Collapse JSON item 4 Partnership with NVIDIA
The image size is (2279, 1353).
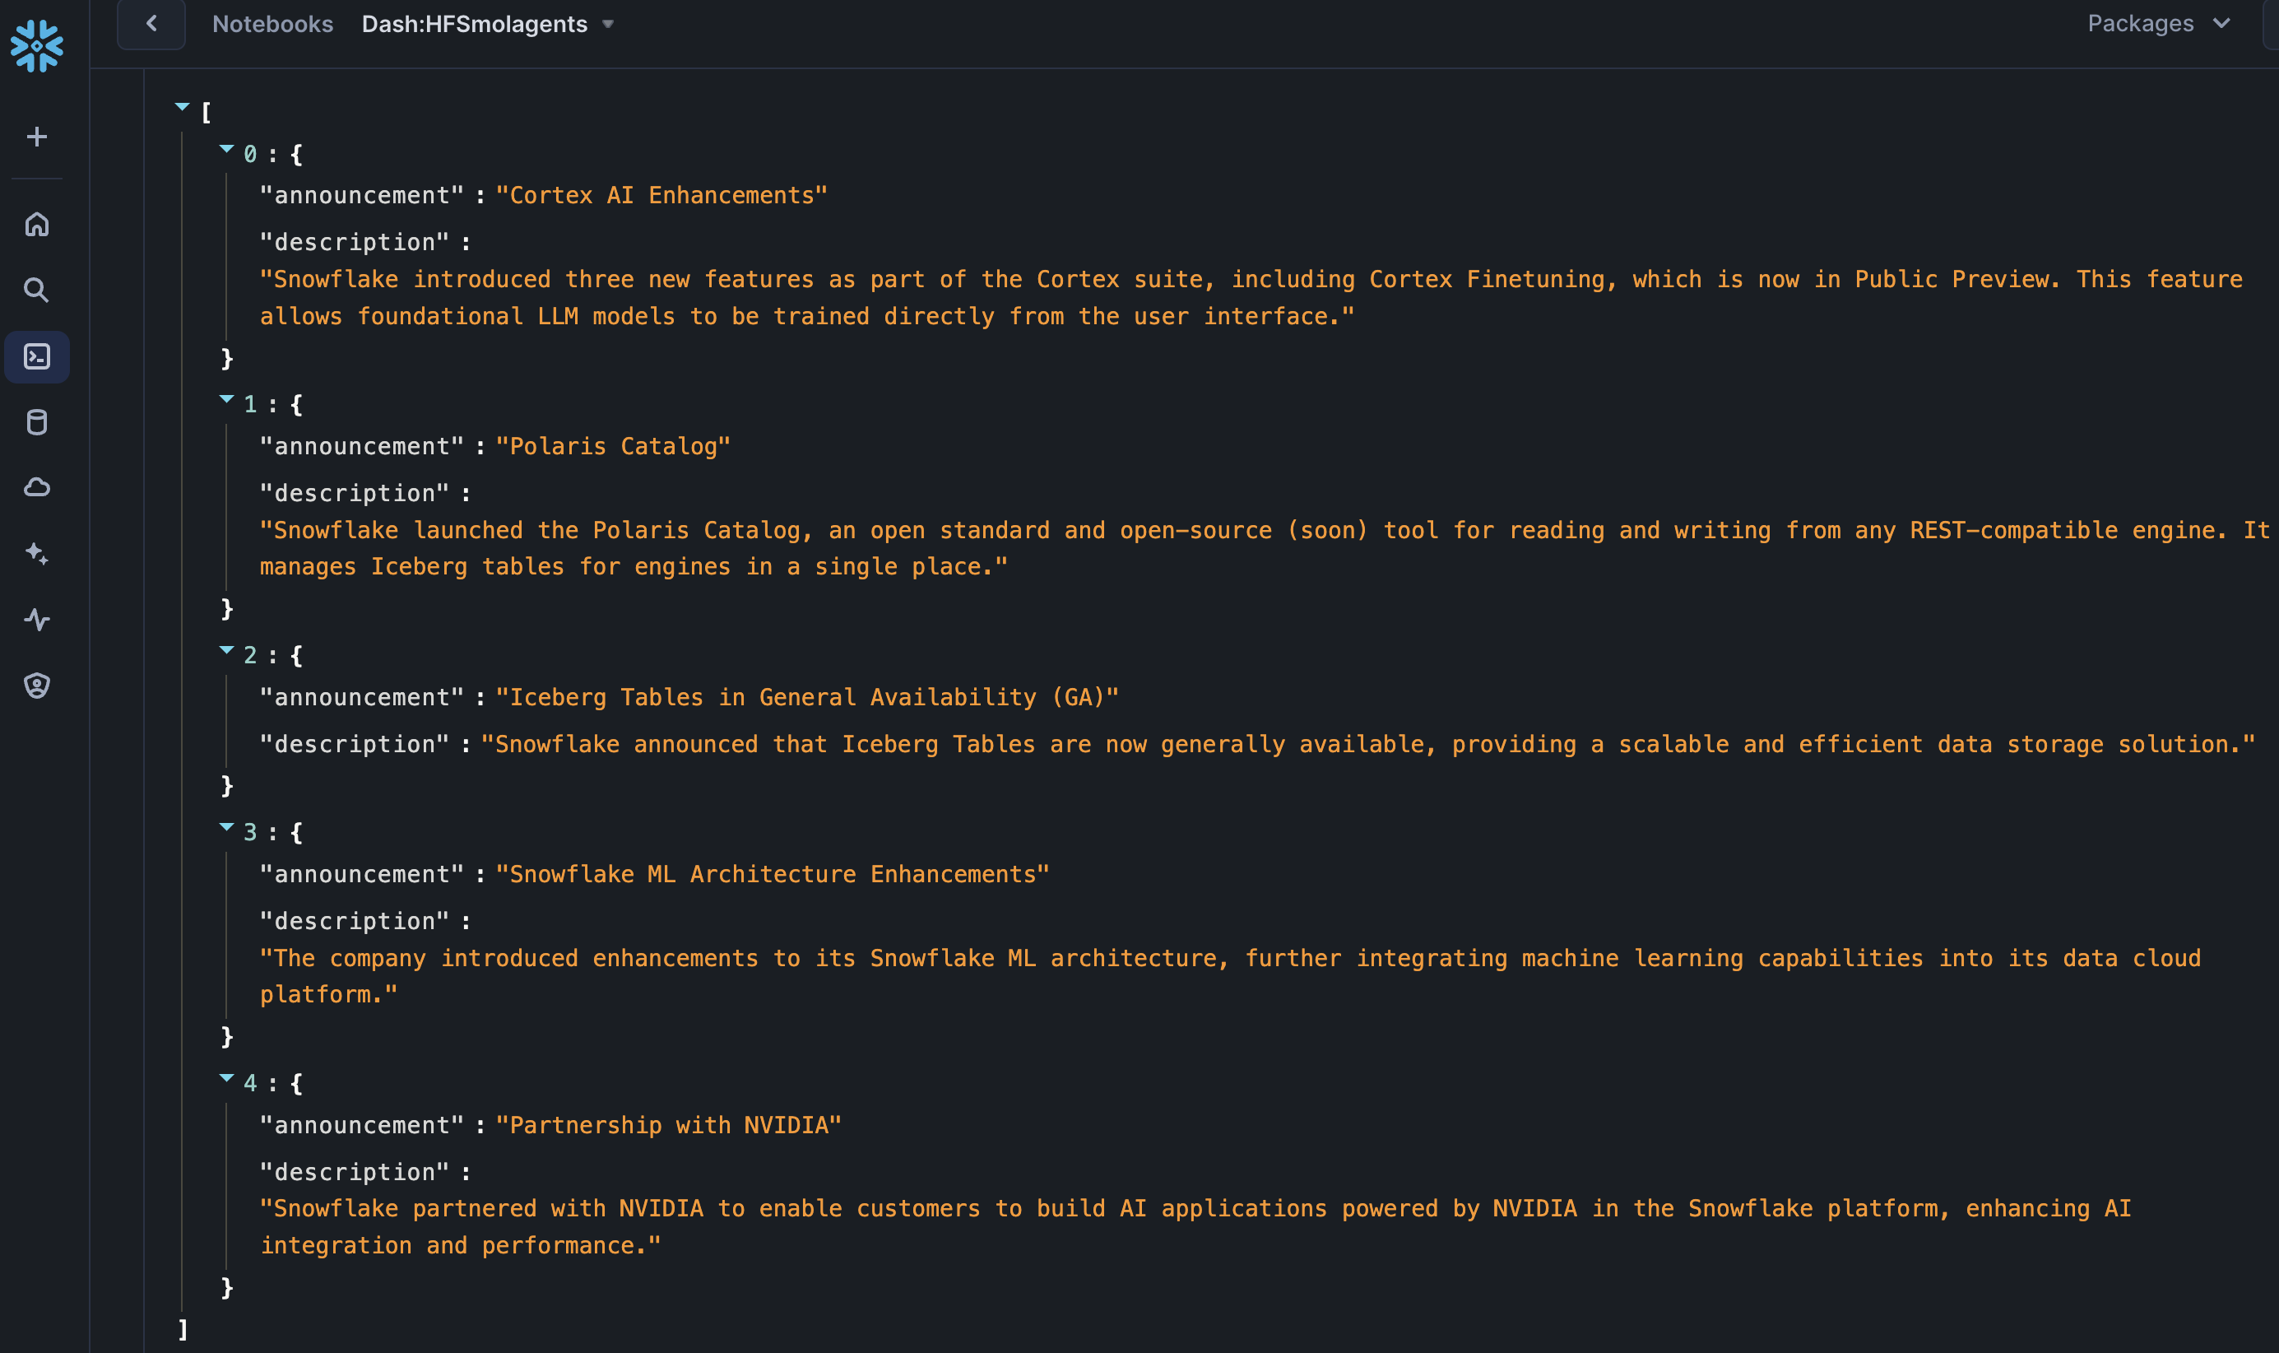click(x=227, y=1077)
